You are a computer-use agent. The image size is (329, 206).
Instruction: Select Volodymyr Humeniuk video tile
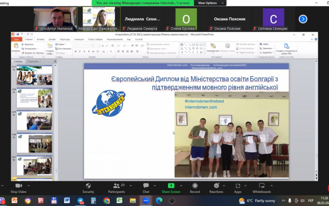coord(55,19)
